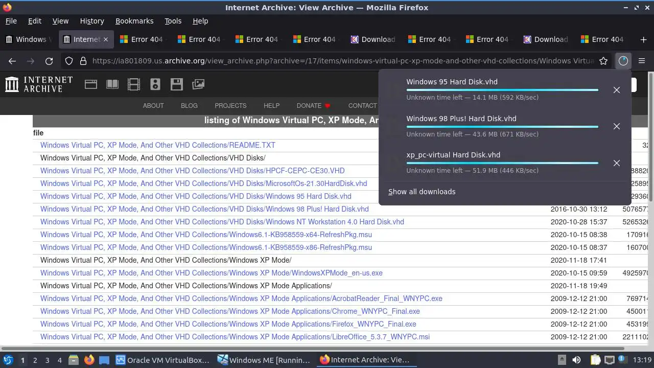Open the Software floppy disk icon
This screenshot has height=368, width=654.
tap(177, 84)
